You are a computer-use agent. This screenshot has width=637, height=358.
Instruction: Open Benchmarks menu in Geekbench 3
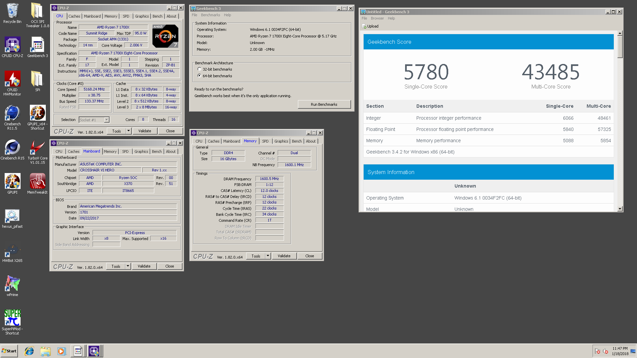pos(210,15)
